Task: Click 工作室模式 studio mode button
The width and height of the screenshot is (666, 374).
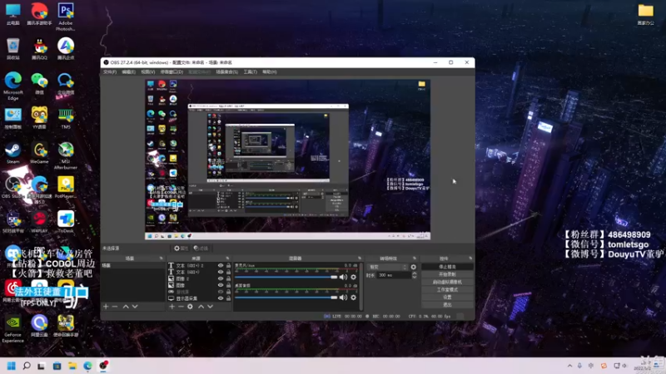Action: click(447, 289)
